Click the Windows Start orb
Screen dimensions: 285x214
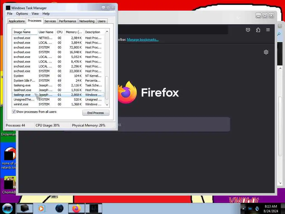coord(8,208)
